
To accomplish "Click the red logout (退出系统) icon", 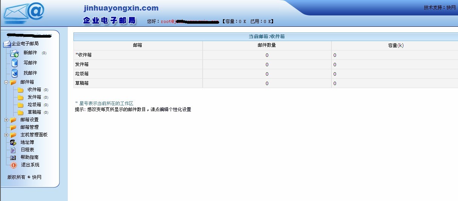I will [x=14, y=165].
